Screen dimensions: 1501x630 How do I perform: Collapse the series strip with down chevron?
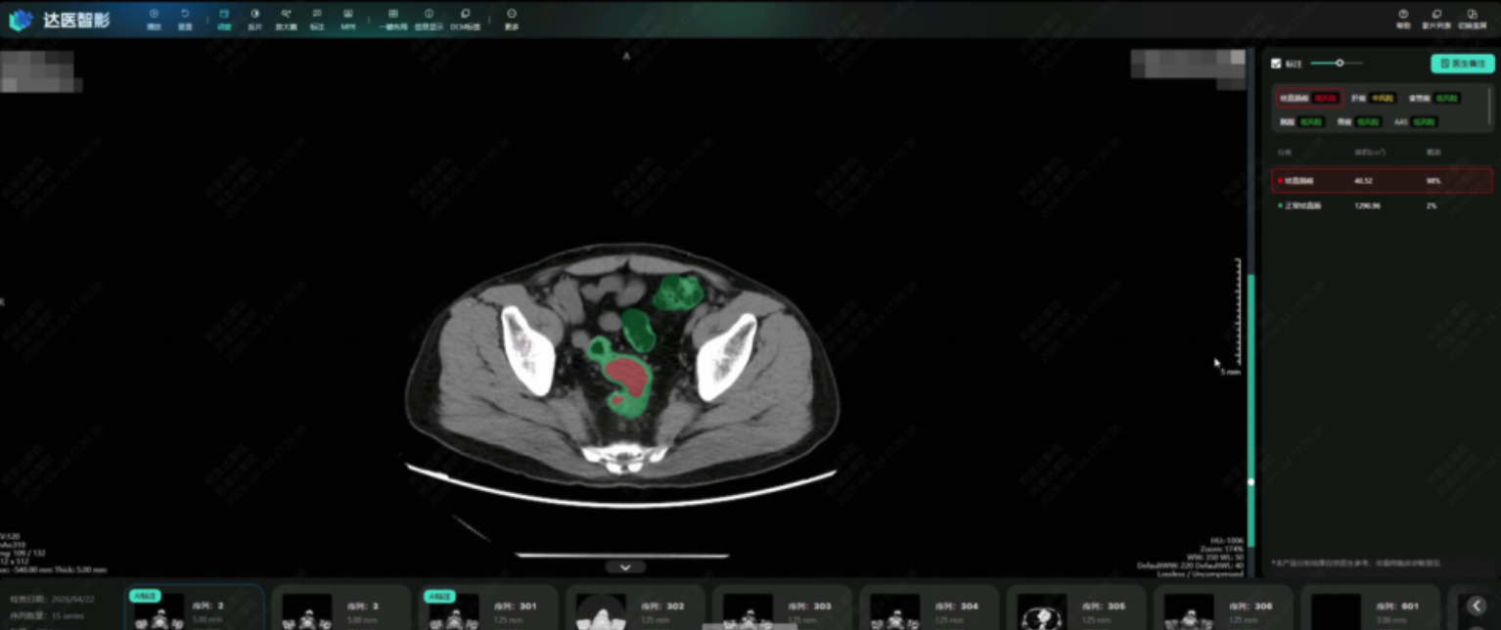[625, 567]
